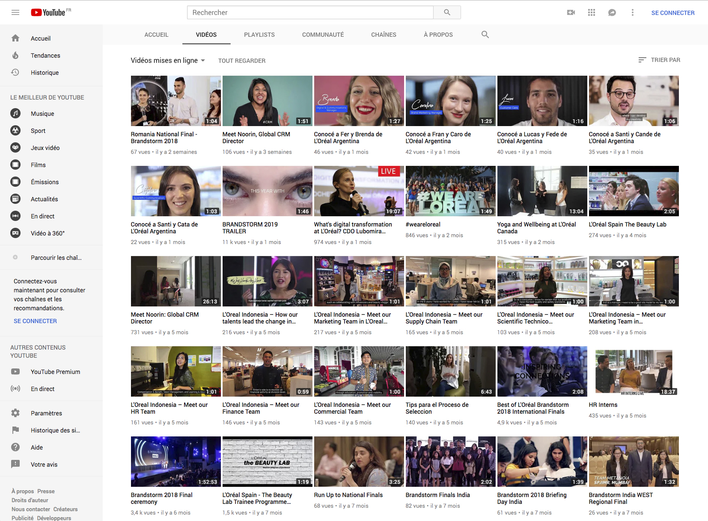Viewport: 708px width, 521px height.
Task: Switch to the Playlists tab
Action: coord(259,35)
